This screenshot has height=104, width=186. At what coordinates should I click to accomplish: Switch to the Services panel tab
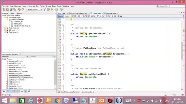19,13
